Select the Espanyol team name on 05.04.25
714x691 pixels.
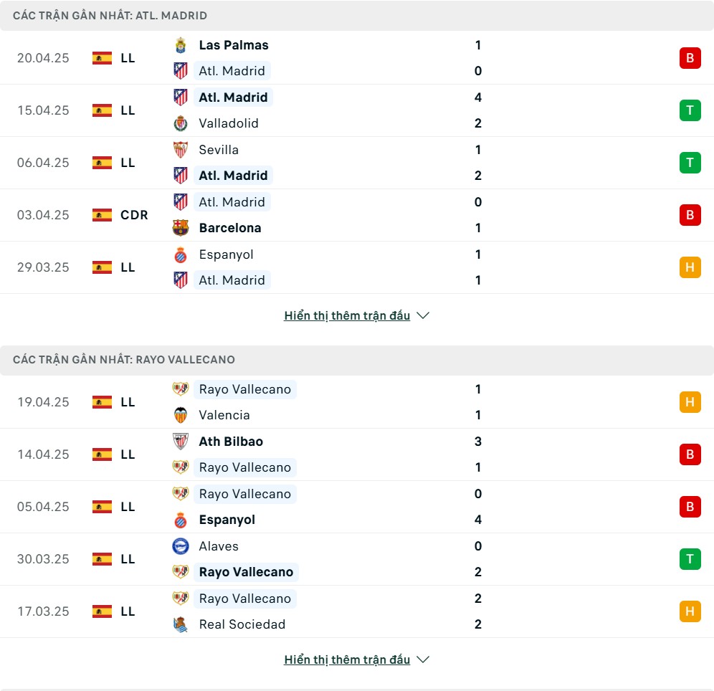pos(227,520)
